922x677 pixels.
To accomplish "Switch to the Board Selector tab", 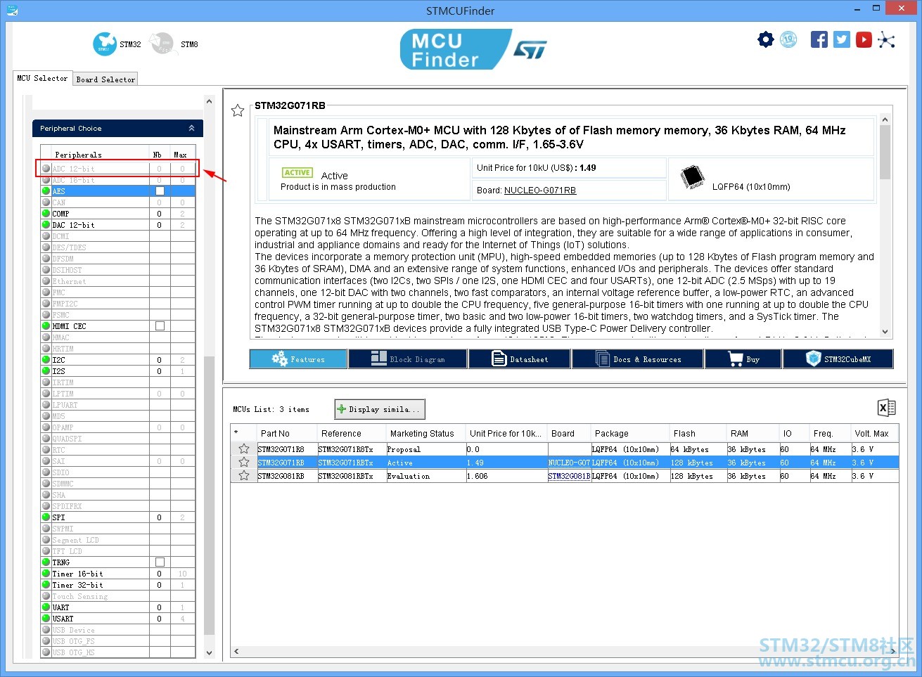I will coord(105,79).
